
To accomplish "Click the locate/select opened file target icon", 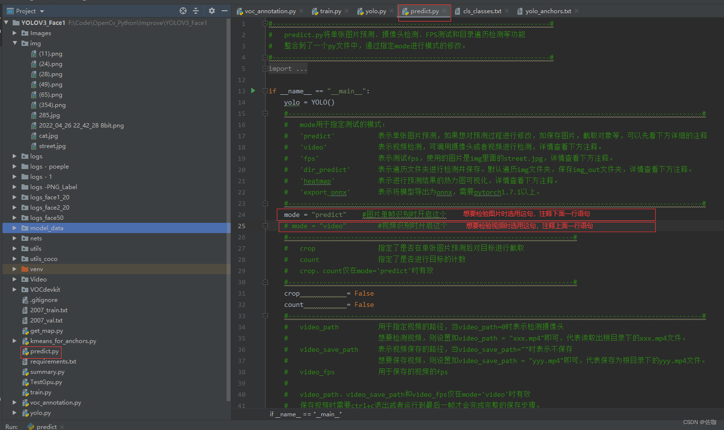I will (183, 11).
